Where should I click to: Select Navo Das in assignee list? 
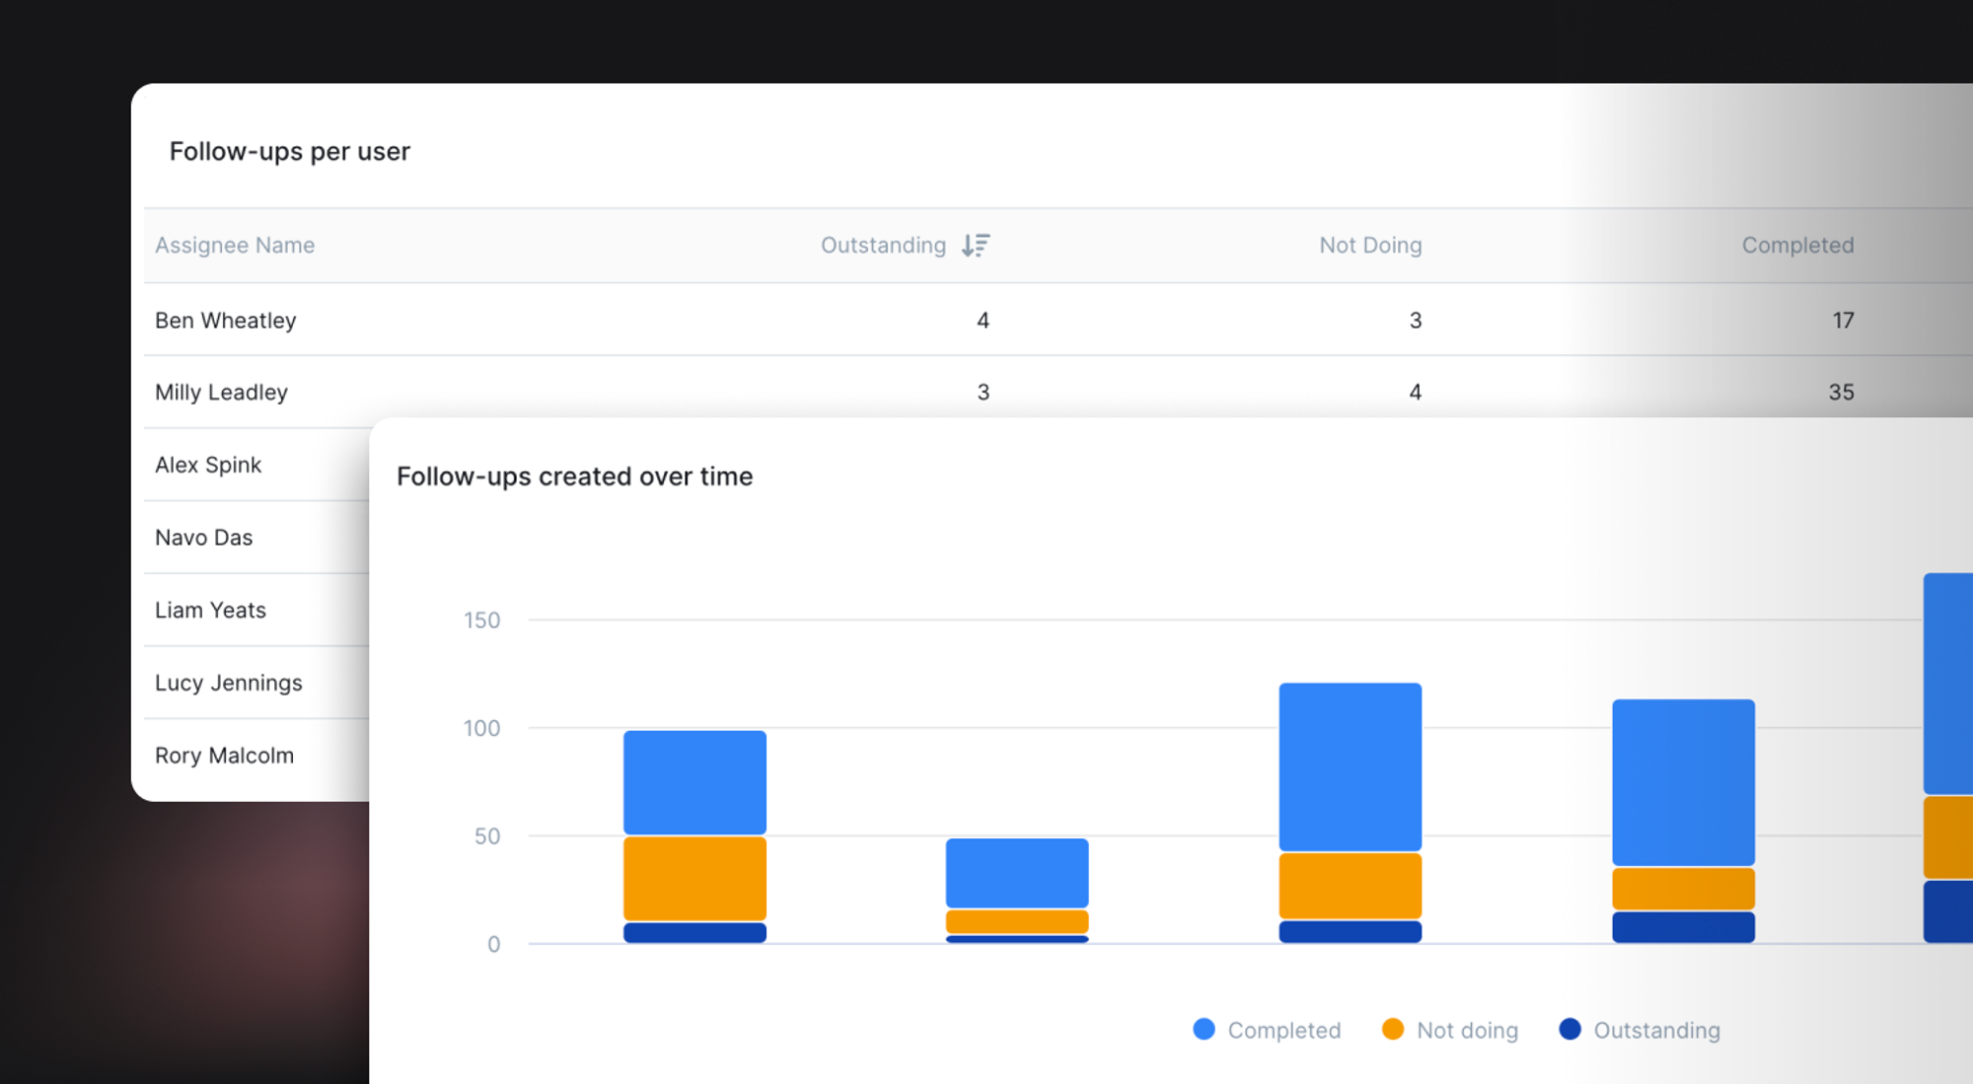click(204, 538)
